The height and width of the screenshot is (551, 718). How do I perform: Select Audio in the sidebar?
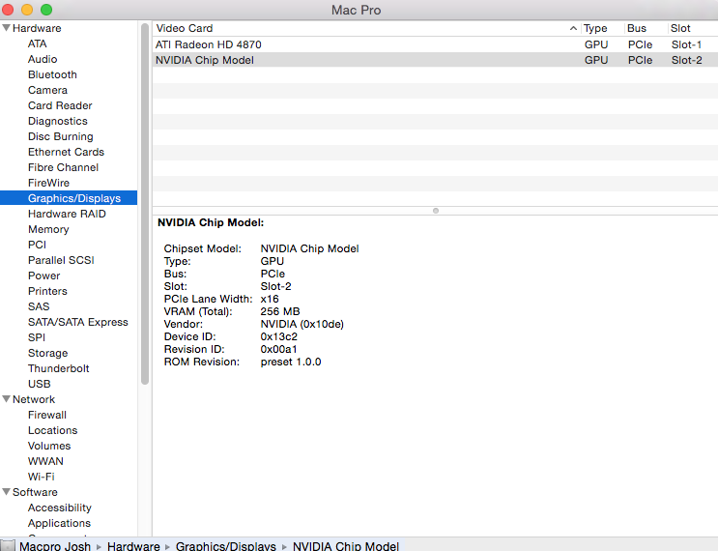(x=43, y=59)
